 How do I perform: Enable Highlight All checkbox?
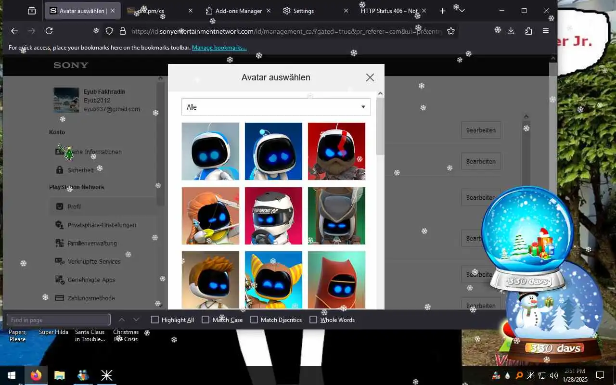pyautogui.click(x=155, y=320)
